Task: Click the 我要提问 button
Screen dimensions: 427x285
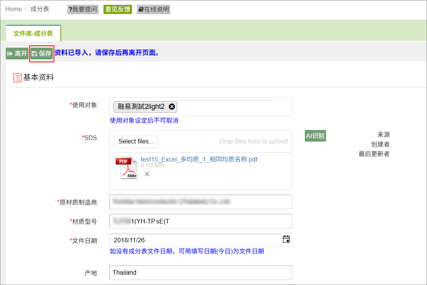Action: point(83,9)
